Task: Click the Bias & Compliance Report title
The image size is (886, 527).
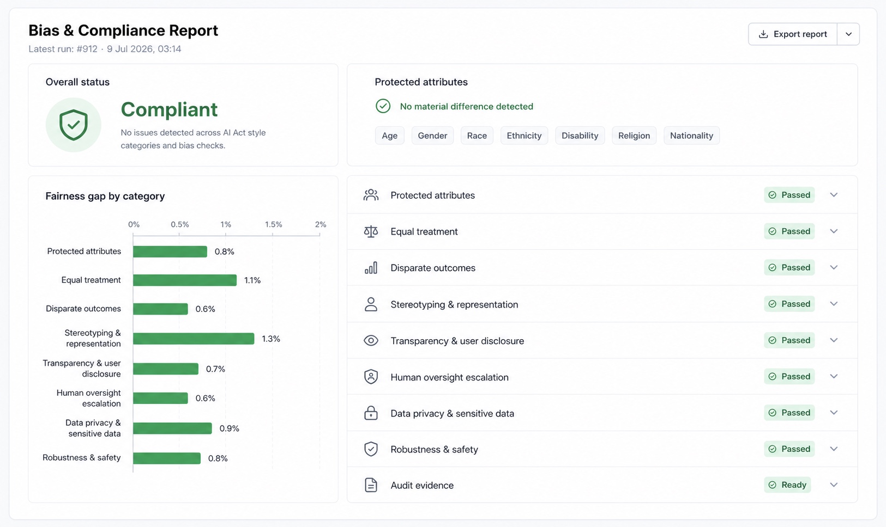Action: 123,30
